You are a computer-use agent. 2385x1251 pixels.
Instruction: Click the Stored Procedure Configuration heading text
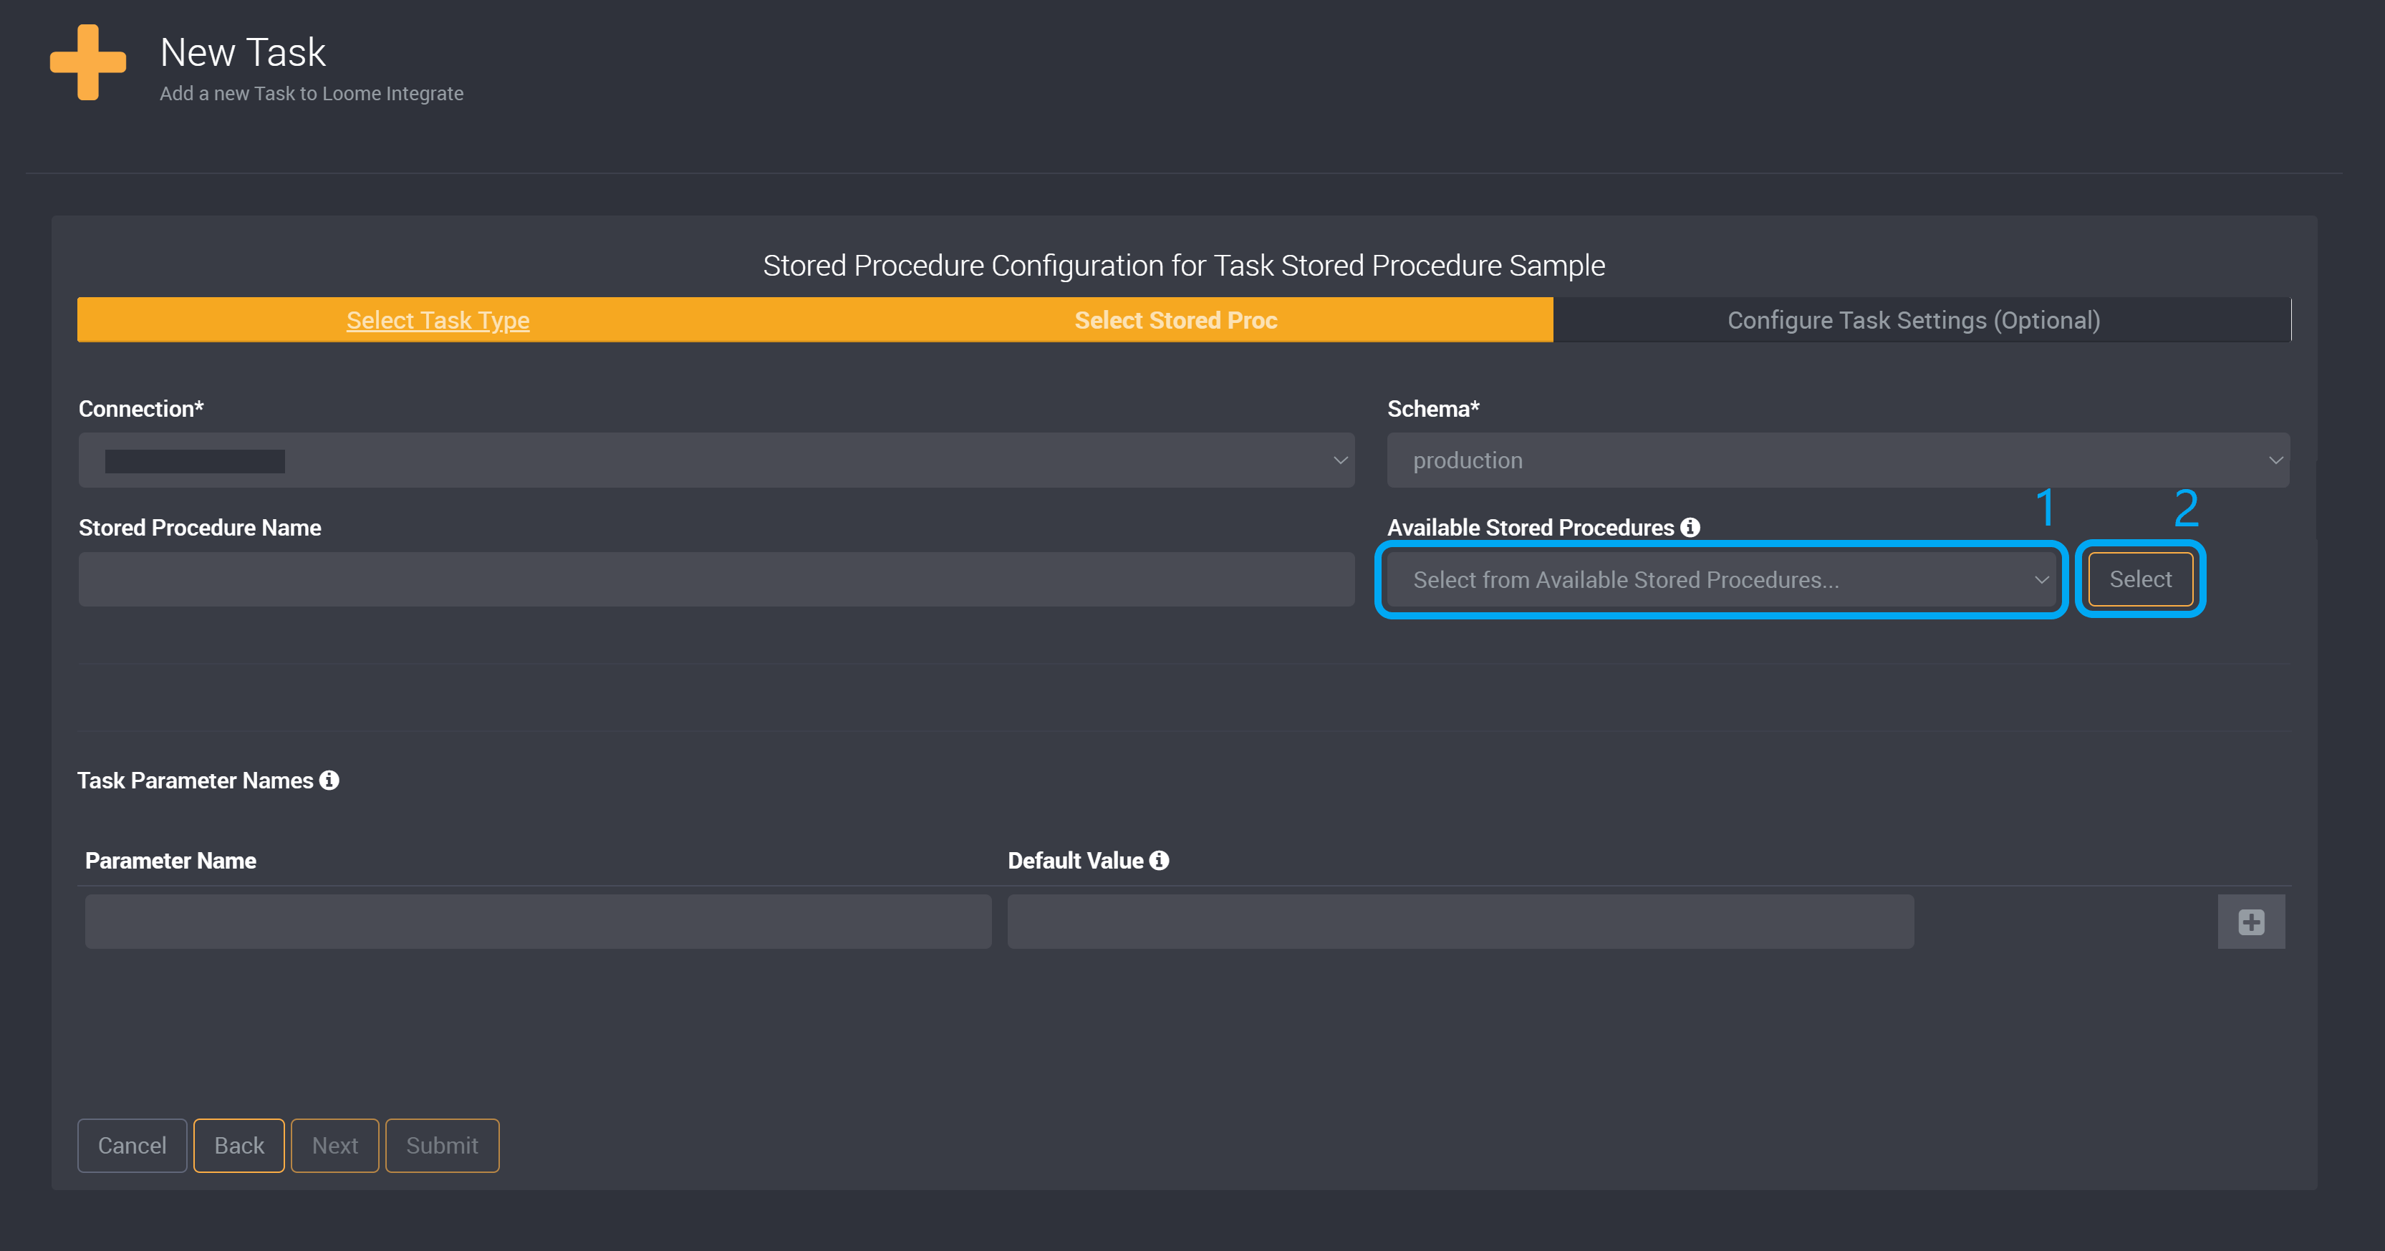(1183, 266)
